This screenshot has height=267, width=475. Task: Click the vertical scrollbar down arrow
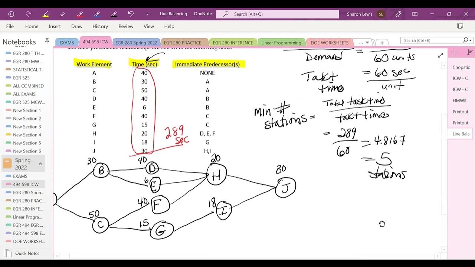tap(444, 250)
